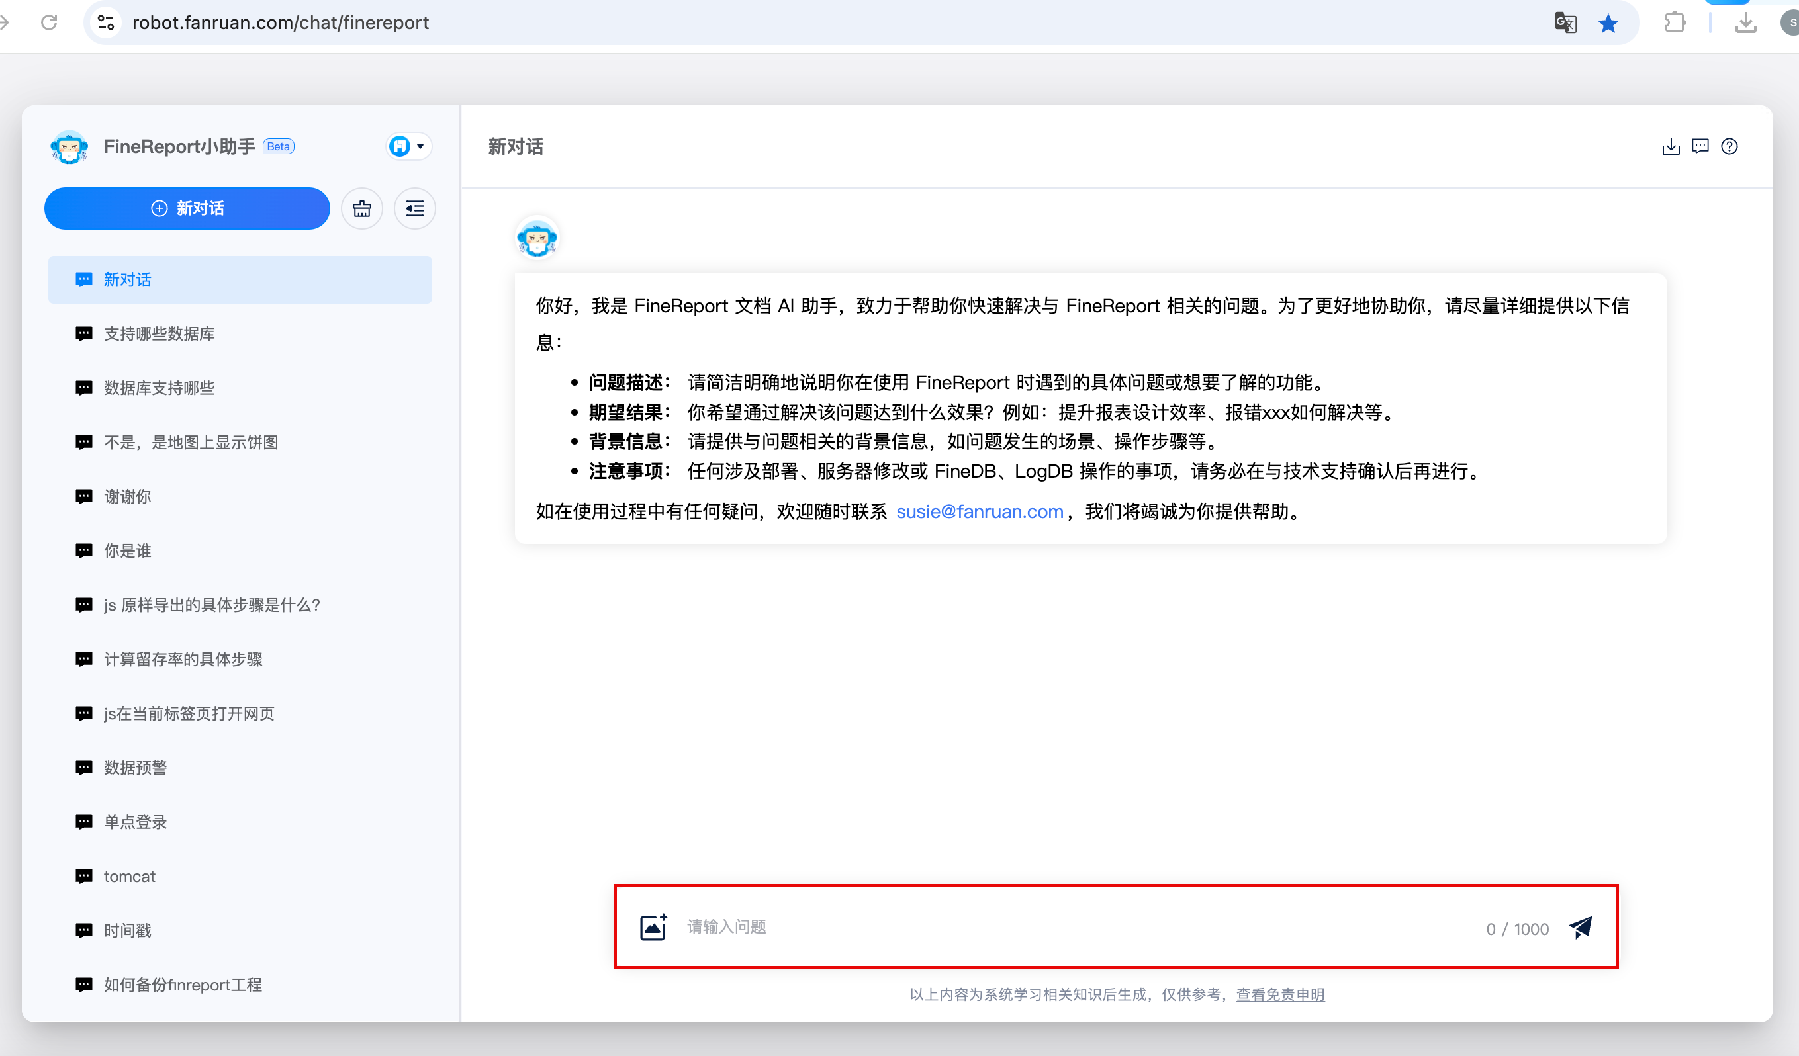Image resolution: width=1799 pixels, height=1056 pixels.
Task: Open site information control in address bar
Action: coord(107,23)
